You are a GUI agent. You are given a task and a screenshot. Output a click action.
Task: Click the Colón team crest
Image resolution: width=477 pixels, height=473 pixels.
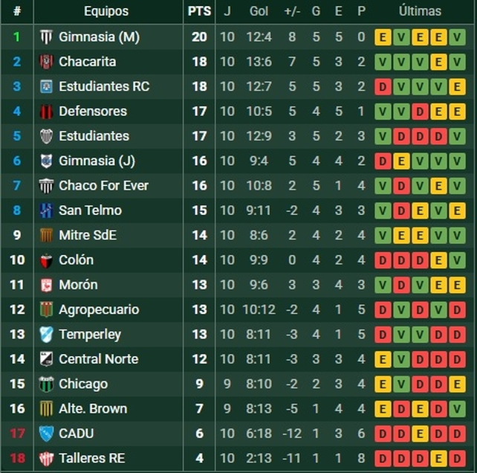click(x=46, y=260)
